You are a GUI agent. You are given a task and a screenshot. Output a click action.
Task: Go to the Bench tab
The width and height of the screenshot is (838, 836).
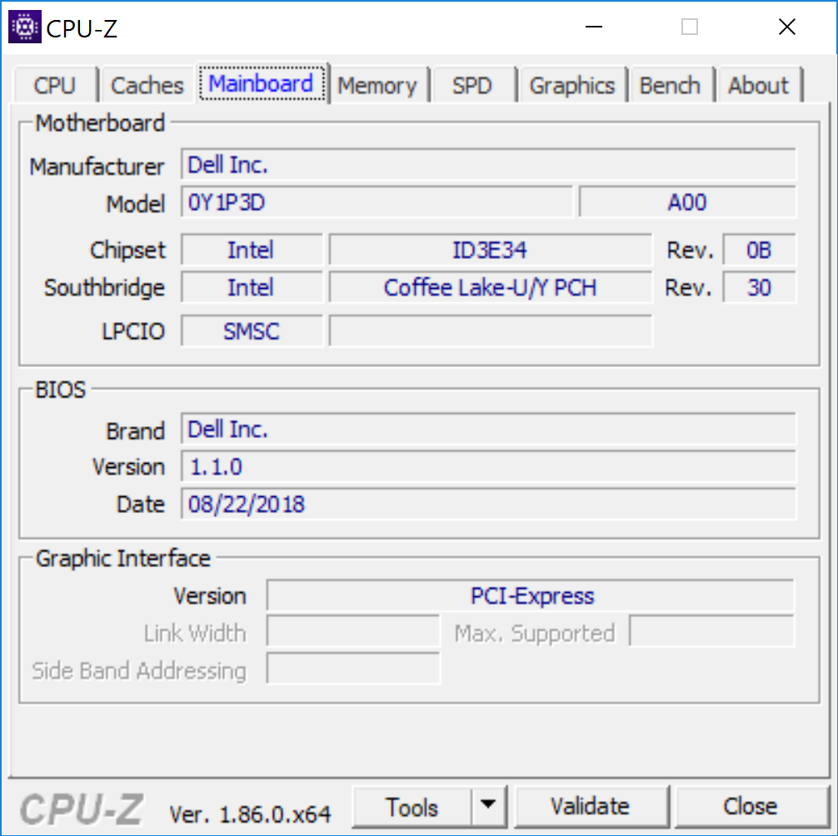pyautogui.click(x=671, y=85)
